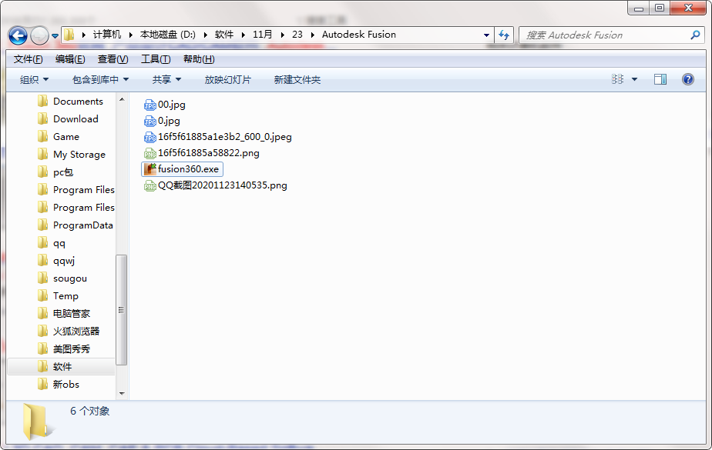Select QQ截图20201123140535.png file
This screenshot has width=712, height=450.
pos(215,185)
